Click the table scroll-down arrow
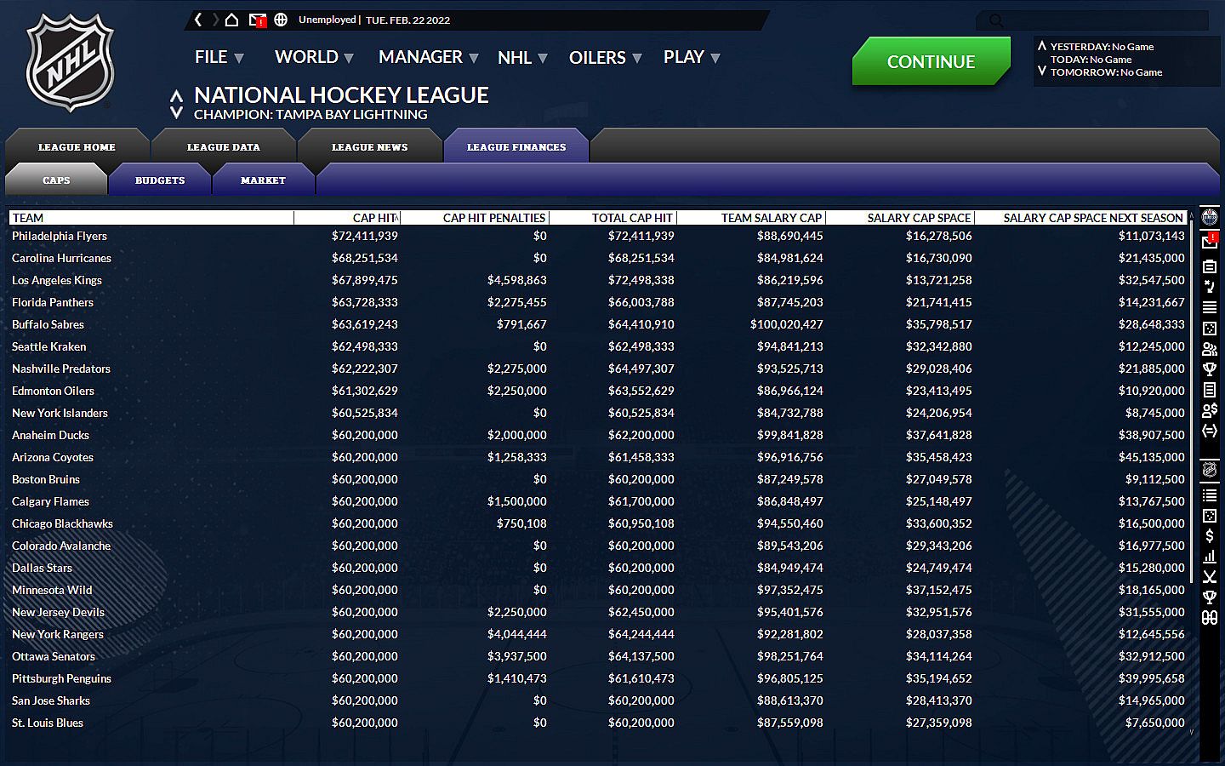The height and width of the screenshot is (766, 1225). coord(1191,731)
